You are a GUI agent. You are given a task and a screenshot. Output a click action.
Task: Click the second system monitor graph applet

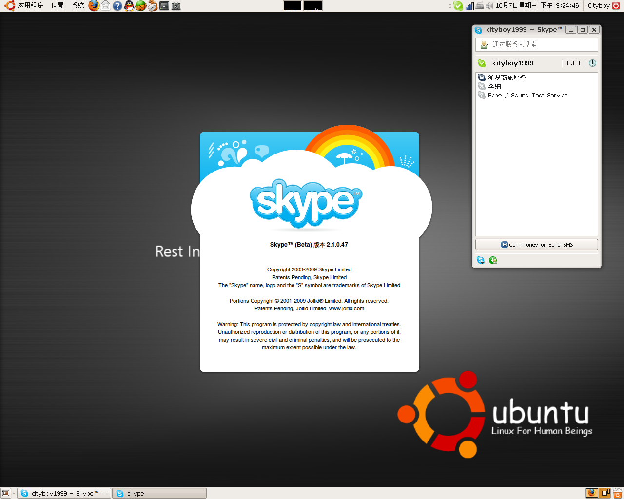[x=312, y=6]
